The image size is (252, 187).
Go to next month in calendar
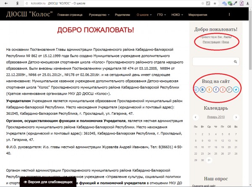click(x=236, y=117)
